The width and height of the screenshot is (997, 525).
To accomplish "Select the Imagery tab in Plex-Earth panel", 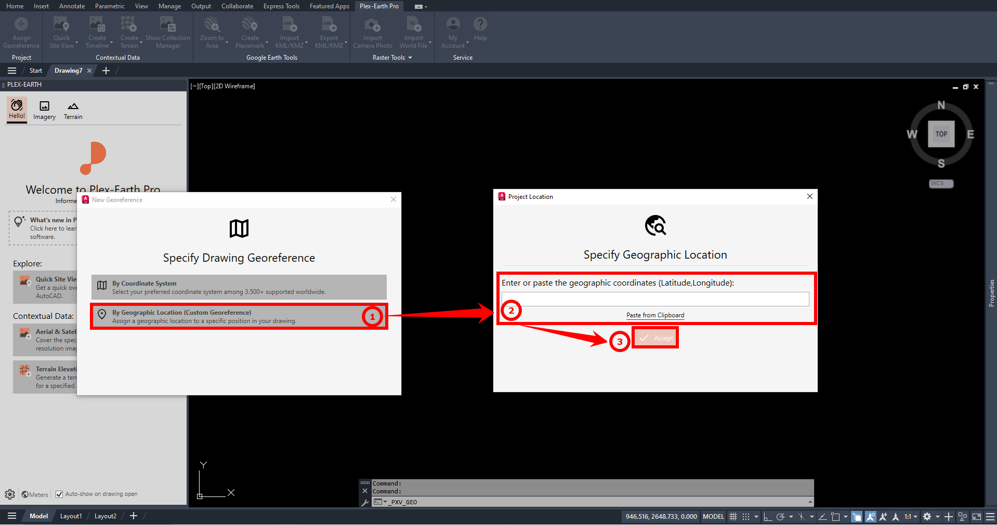I will (44, 111).
